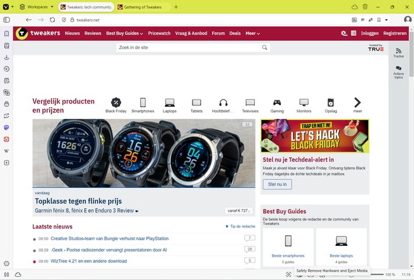Add a new web panel

pos(6,163)
